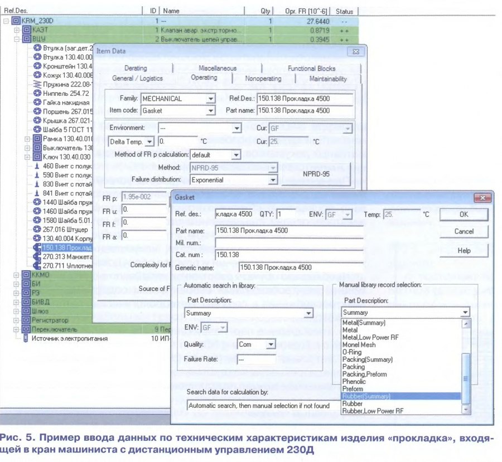Collapse the ВЦУ tree node
Screen dimensions: 502x462
tap(17, 39)
